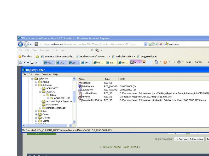The width and height of the screenshot is (209, 156).
Task: Expand Web Slice Gallery dropdown arrow
Action: [x=134, y=56]
